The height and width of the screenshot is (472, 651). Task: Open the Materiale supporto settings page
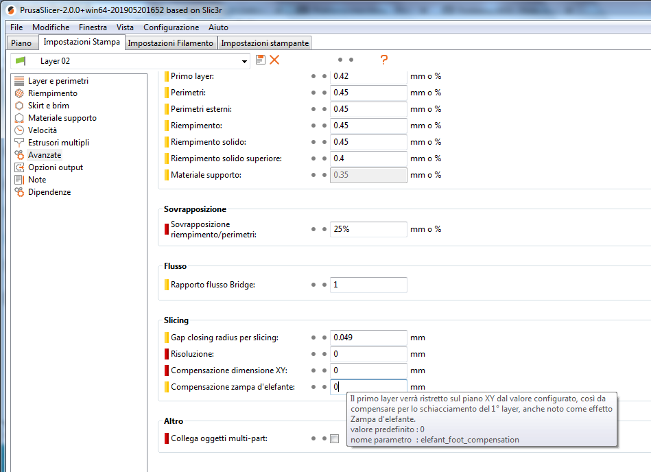pos(62,118)
